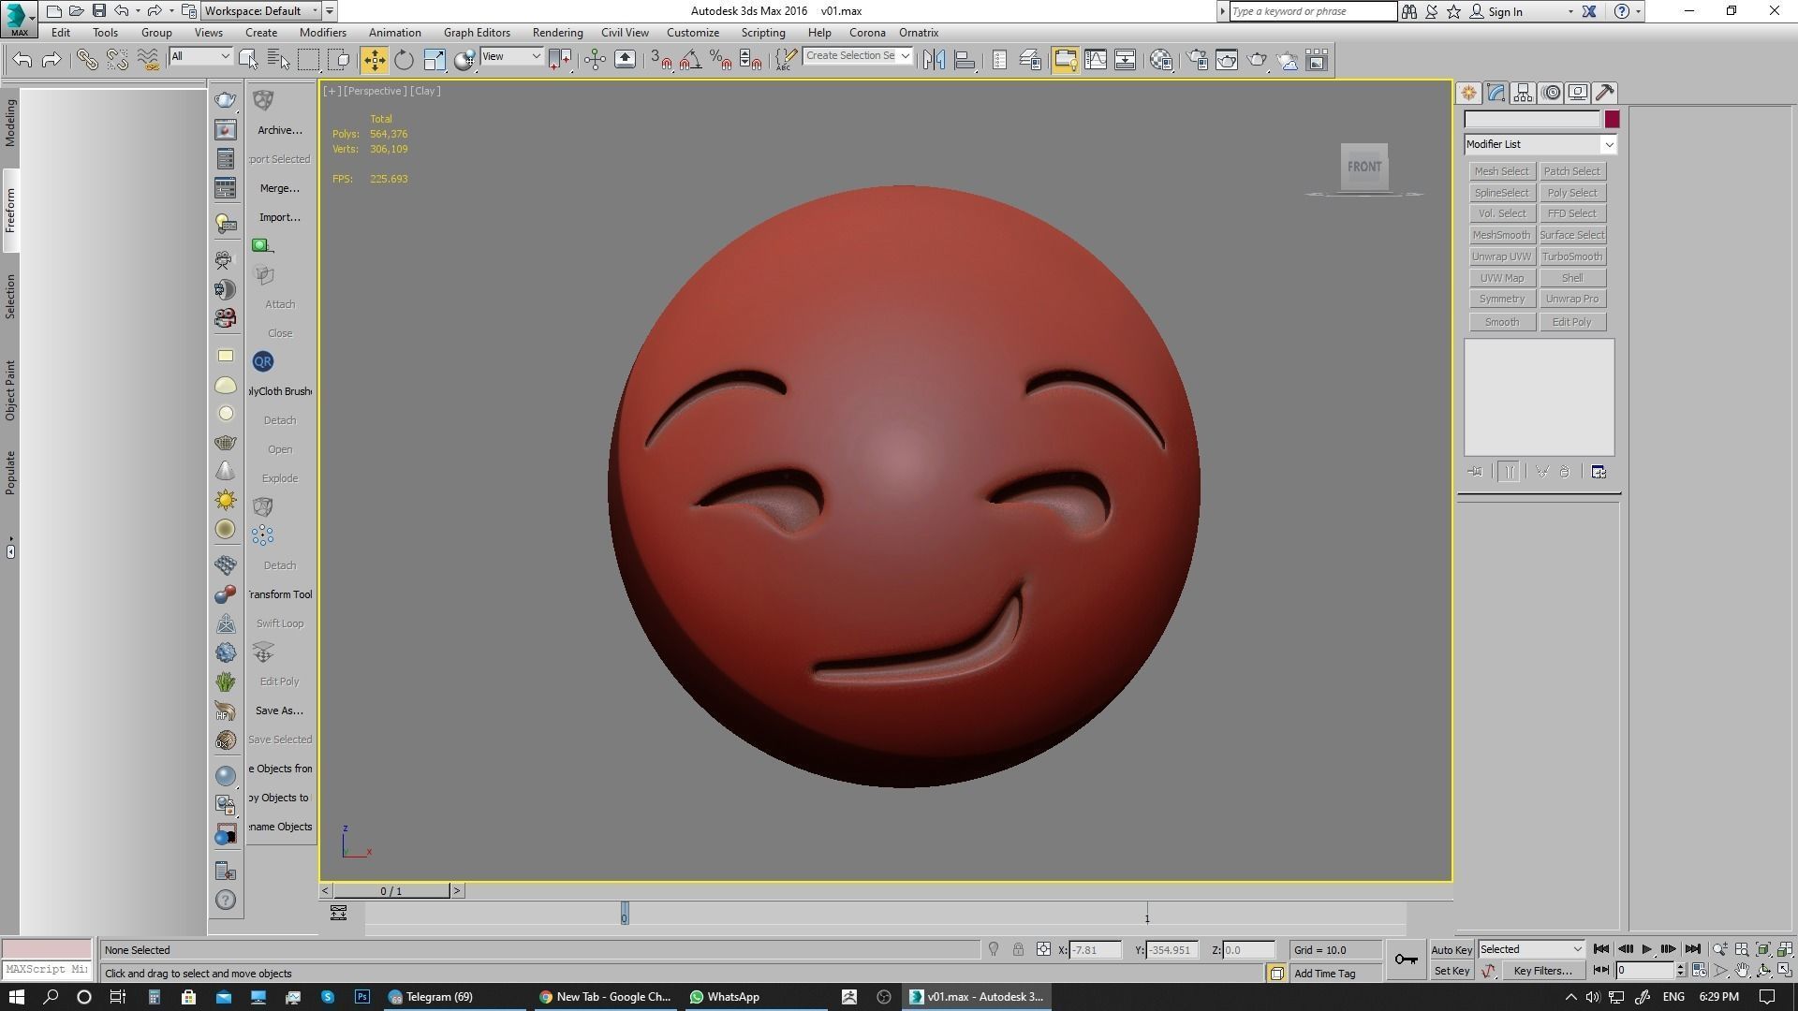The width and height of the screenshot is (1798, 1011).
Task: Open the selection filter All dropdown
Action: (200, 56)
